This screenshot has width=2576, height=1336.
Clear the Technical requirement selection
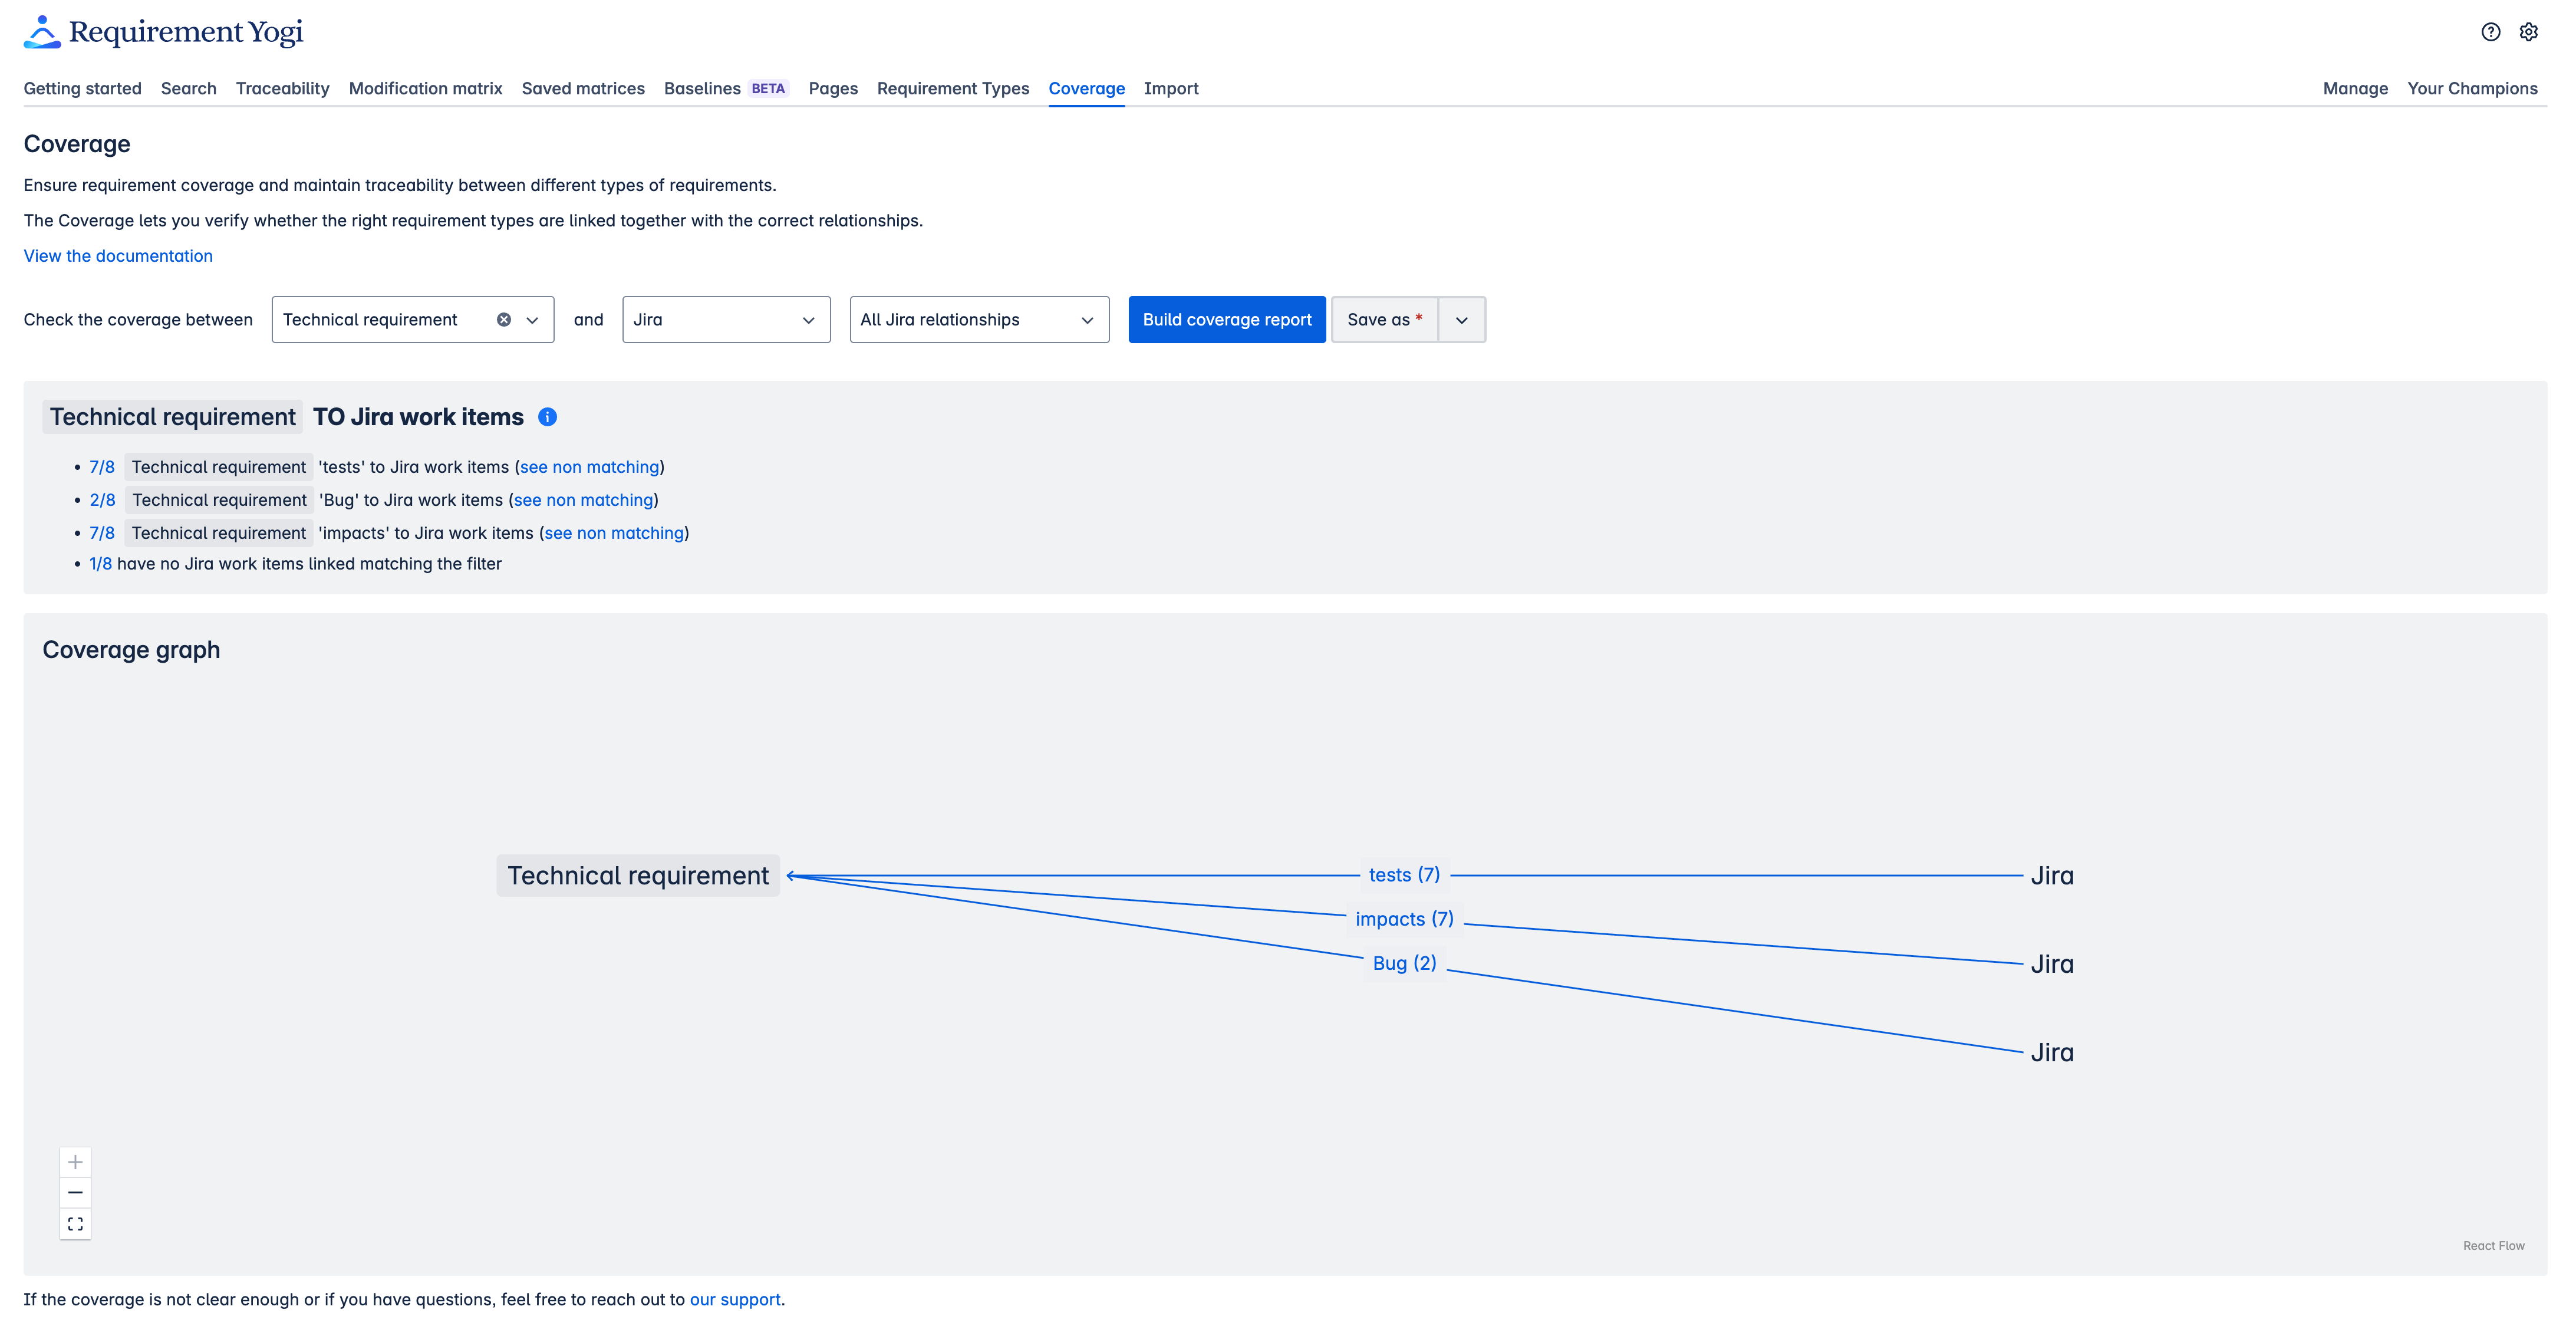point(504,320)
